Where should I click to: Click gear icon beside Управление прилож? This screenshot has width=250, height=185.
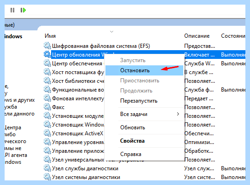[47, 151]
